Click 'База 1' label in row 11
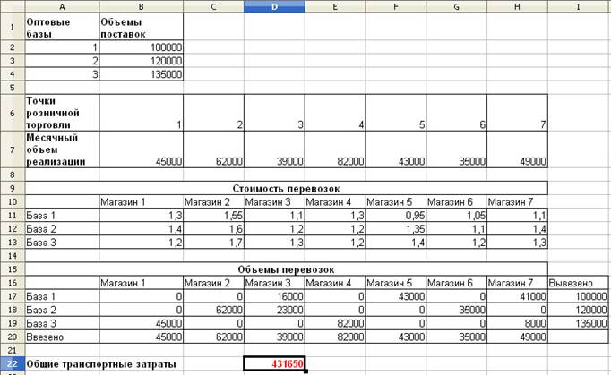 click(x=62, y=216)
